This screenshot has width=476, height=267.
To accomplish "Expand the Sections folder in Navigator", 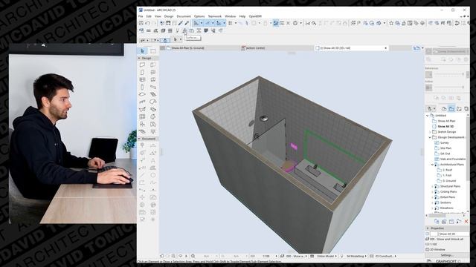I will (x=433, y=202).
